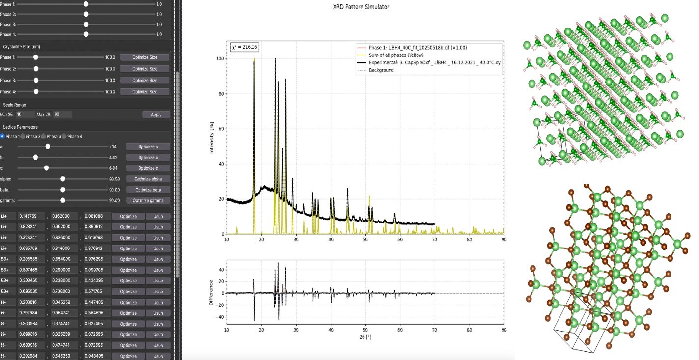Optimize the H- atom at 0.292984
Screen dimensions: 699x360
click(128, 356)
